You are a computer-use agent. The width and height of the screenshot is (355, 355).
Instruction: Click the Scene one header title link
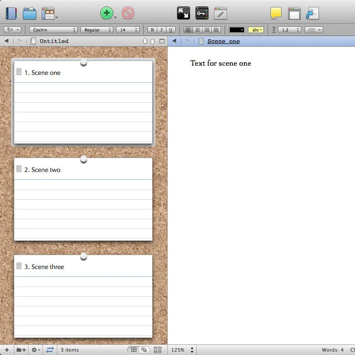[223, 41]
